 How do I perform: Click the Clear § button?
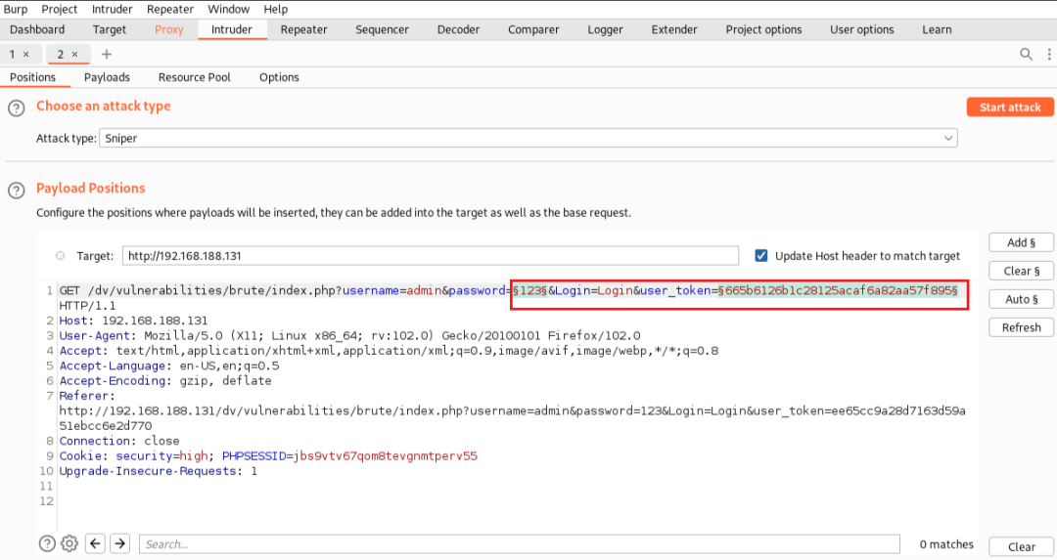tap(1021, 271)
